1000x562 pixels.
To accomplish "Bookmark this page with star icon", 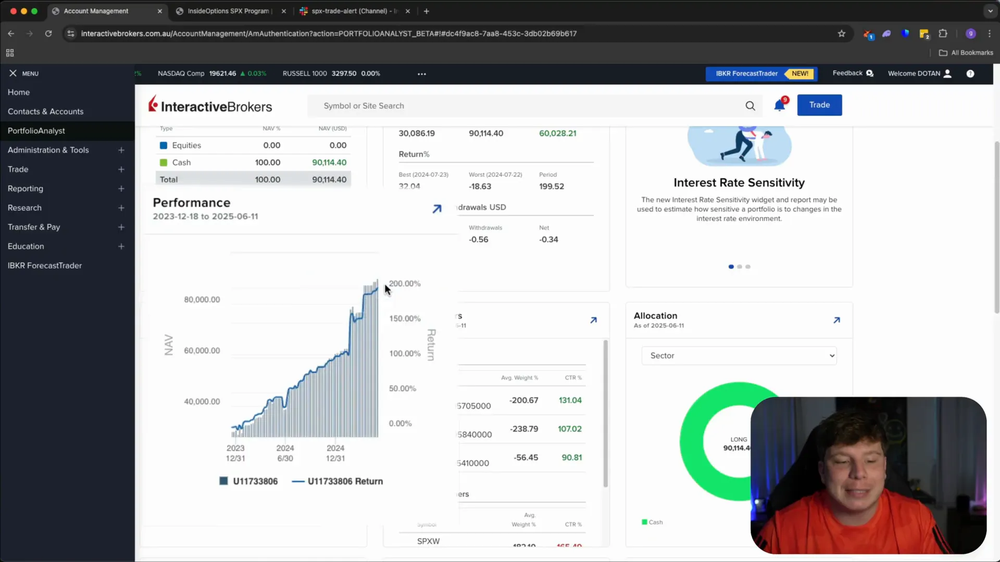I will click(x=841, y=33).
